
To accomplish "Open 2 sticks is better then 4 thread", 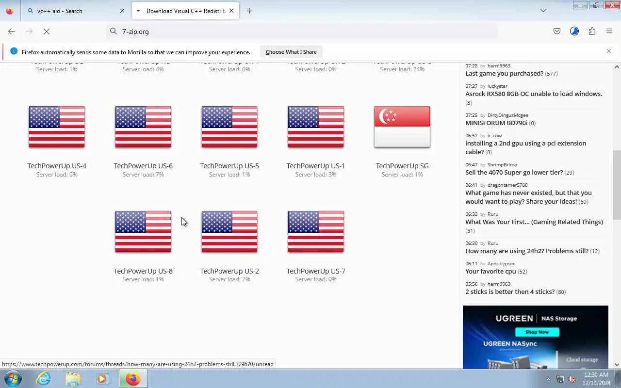I will 510,291.
